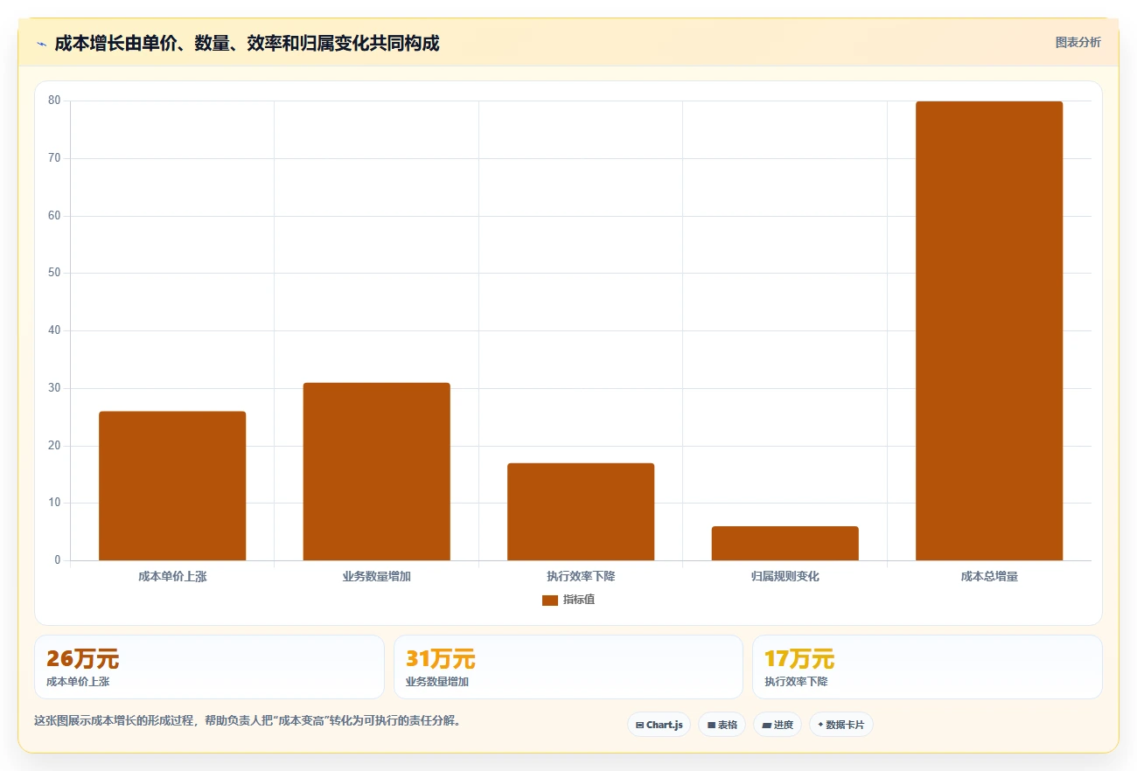Image resolution: width=1137 pixels, height=771 pixels.
Task: Select the Chart.js tag chip
Action: (x=659, y=725)
